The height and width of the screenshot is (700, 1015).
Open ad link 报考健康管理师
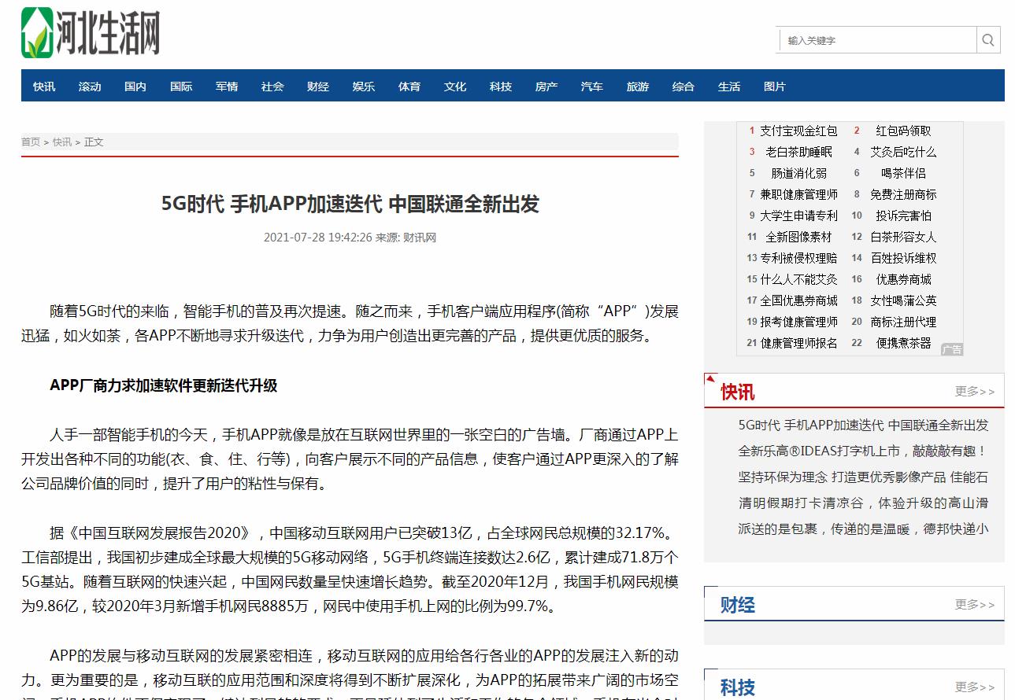click(x=798, y=322)
